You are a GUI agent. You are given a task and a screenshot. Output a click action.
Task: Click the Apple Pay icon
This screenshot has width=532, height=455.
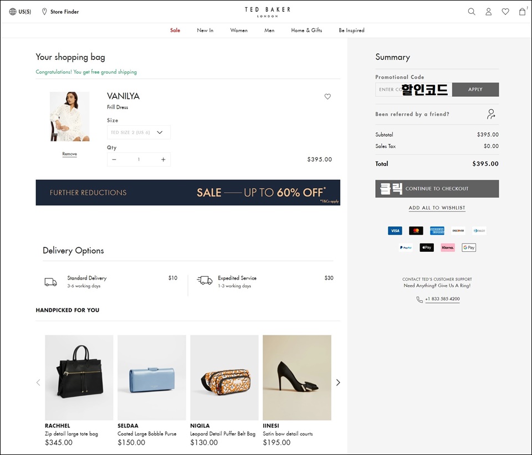click(x=427, y=247)
